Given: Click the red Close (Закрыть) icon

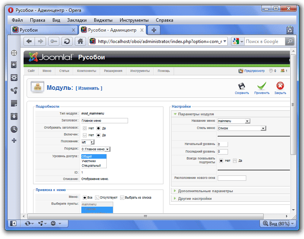Looking at the screenshot, I should pos(280,86).
